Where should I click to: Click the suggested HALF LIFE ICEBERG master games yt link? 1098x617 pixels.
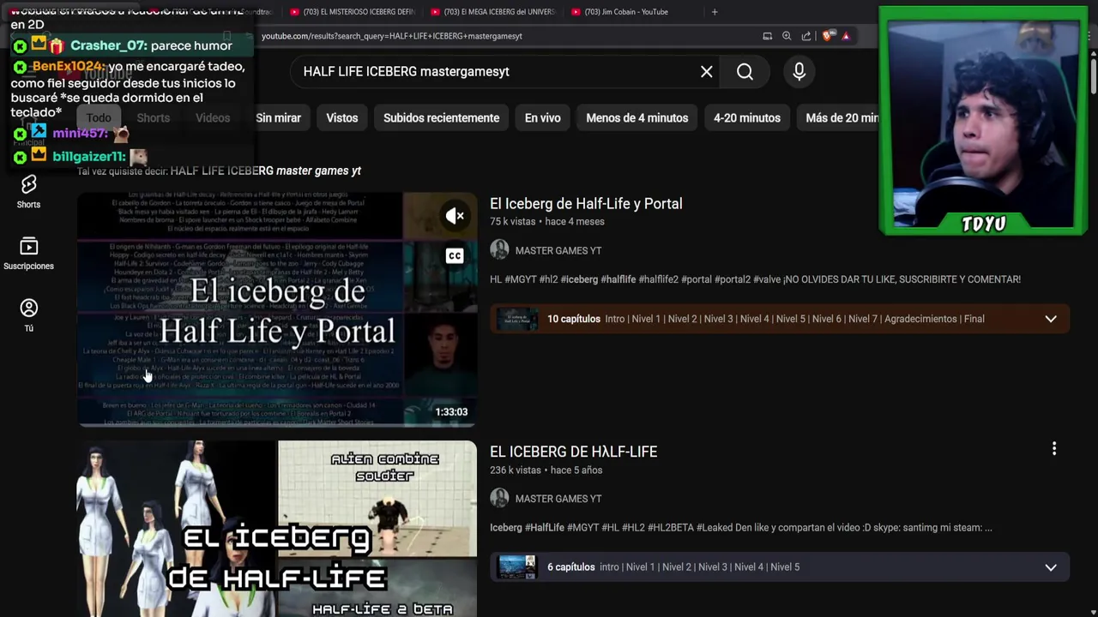point(265,171)
